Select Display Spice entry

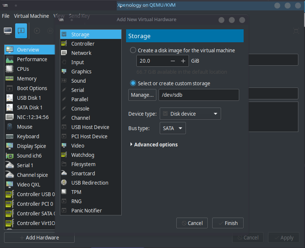30,146
